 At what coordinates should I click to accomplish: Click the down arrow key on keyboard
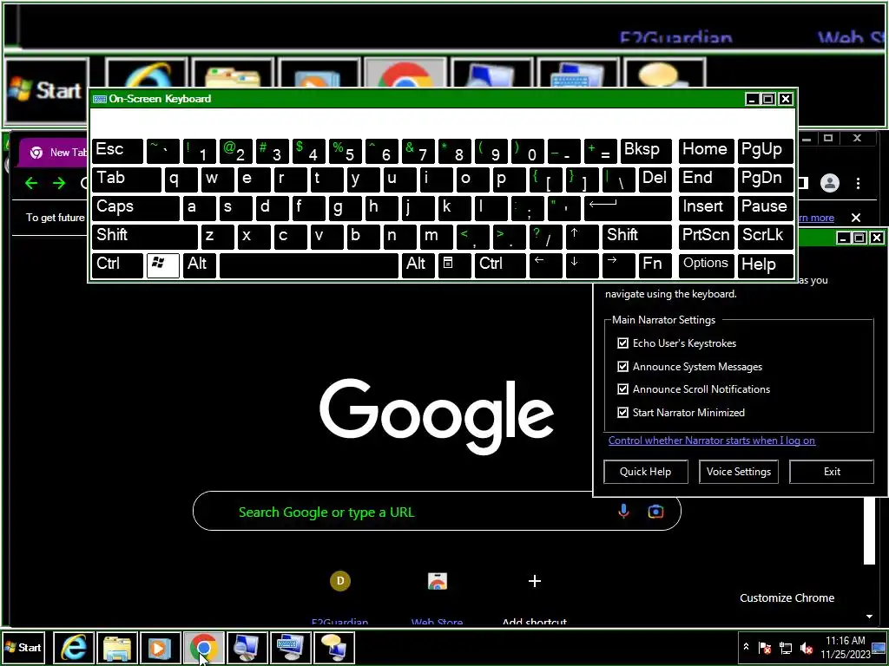click(581, 265)
